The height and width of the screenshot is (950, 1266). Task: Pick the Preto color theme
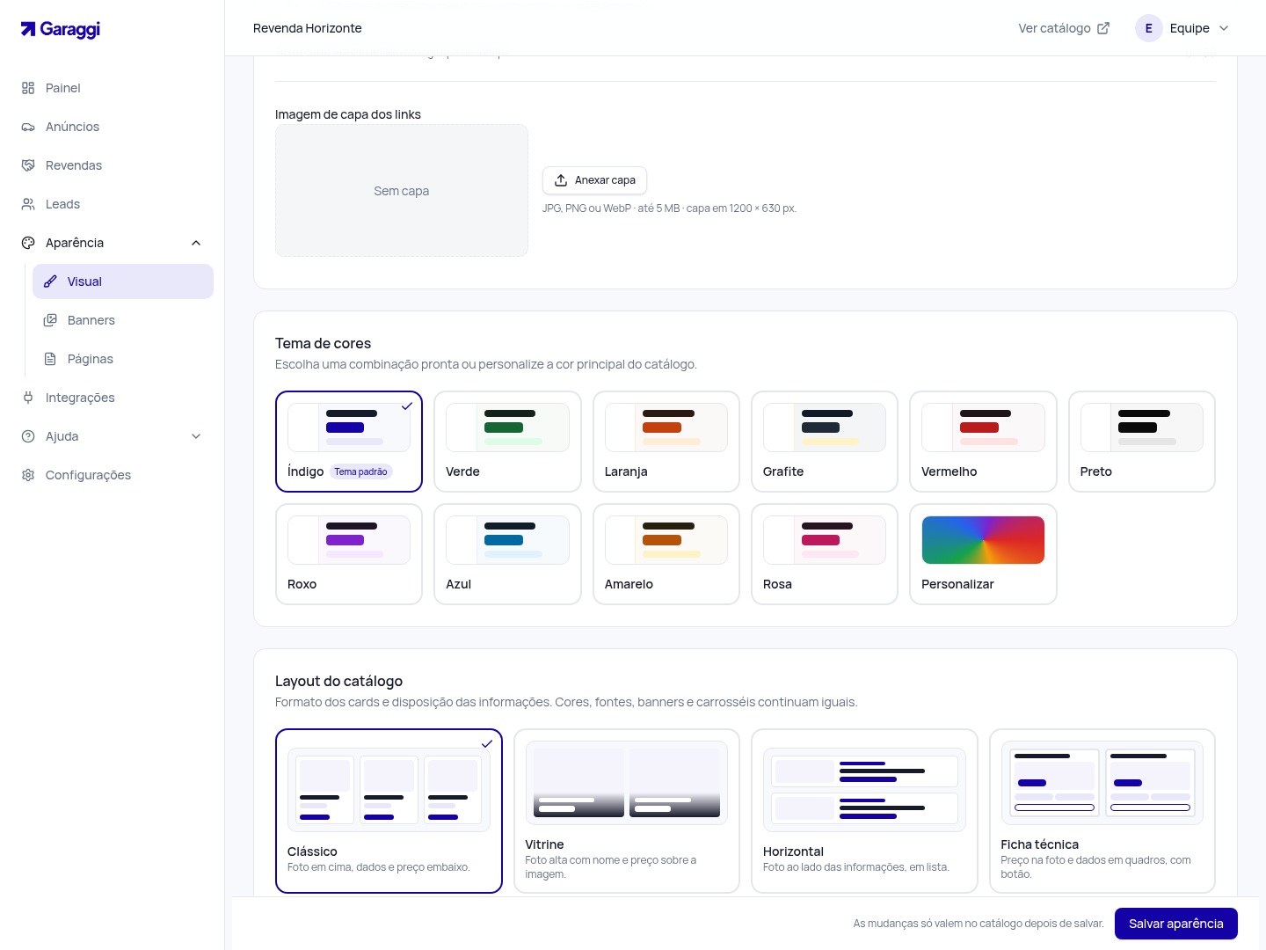1142,442
